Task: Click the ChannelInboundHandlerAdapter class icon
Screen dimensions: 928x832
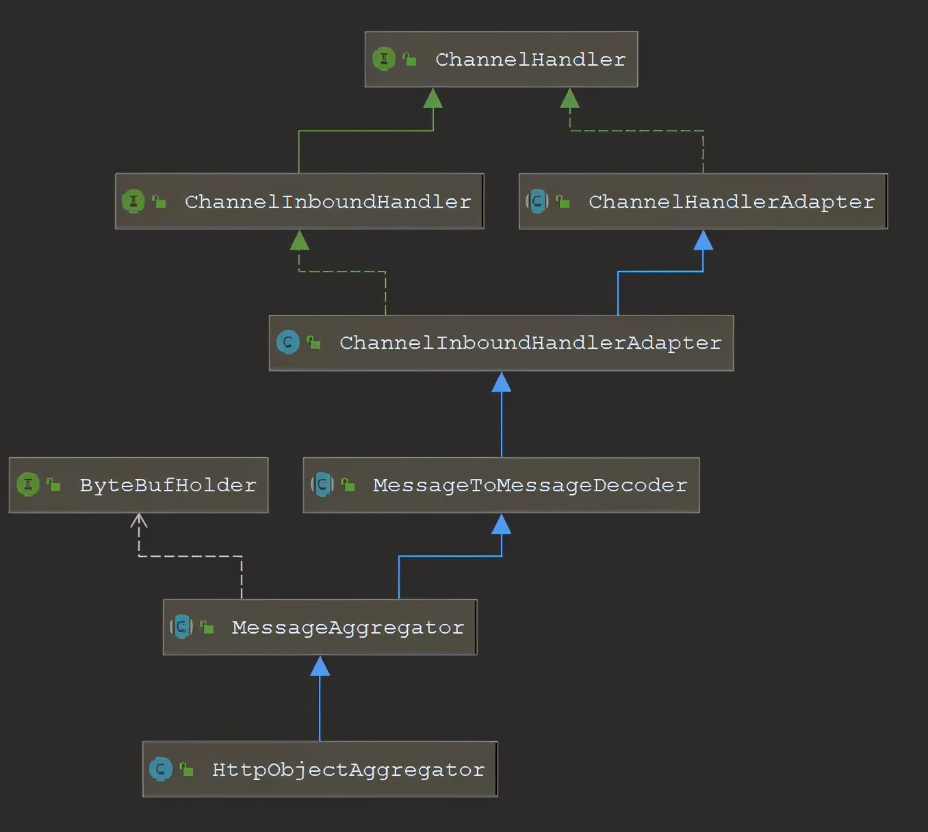Action: [288, 342]
